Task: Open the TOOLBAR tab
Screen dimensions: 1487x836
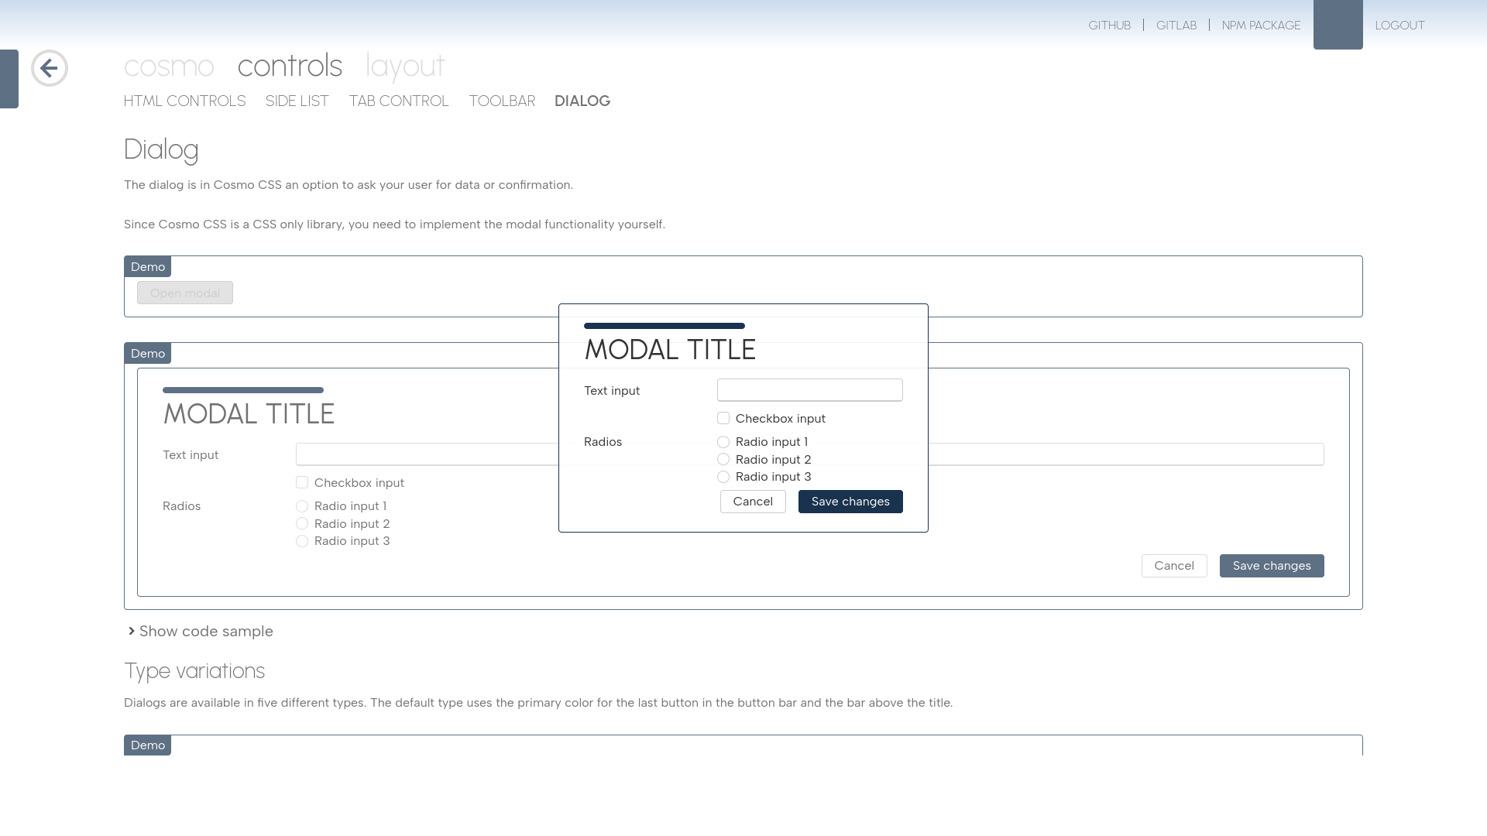Action: click(502, 101)
